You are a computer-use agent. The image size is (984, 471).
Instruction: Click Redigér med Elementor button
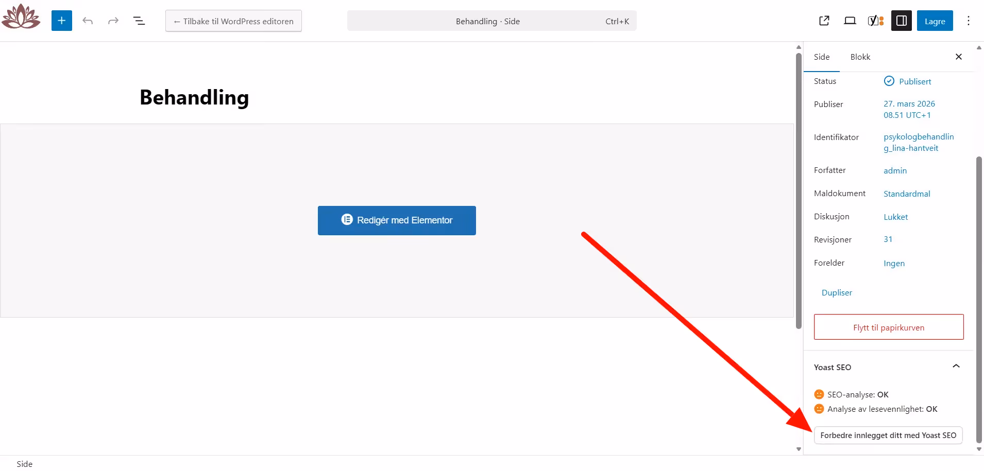[x=397, y=220]
